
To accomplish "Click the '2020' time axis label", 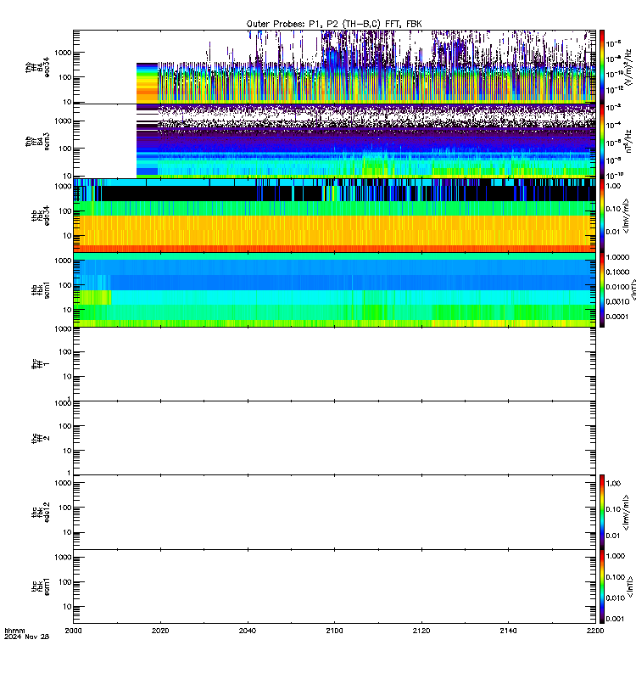I will 160,631.
